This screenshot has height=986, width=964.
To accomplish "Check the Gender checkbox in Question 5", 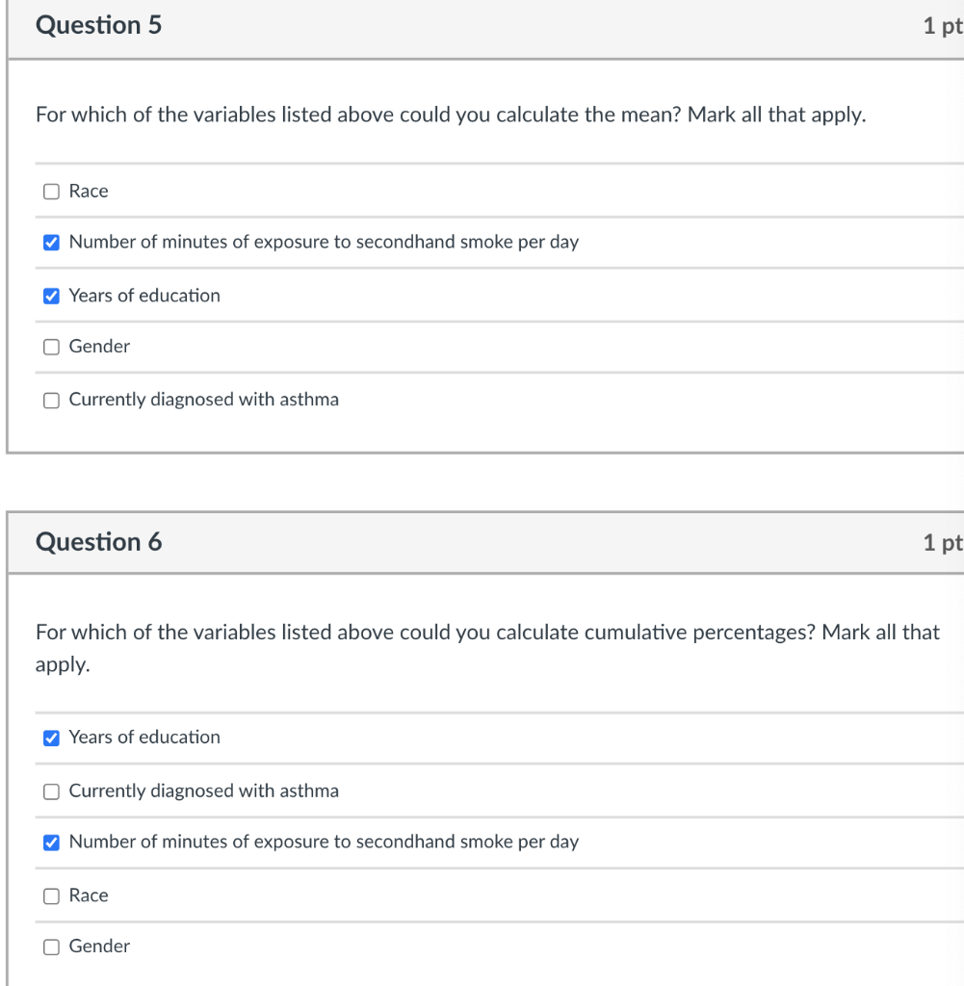I will coord(51,347).
